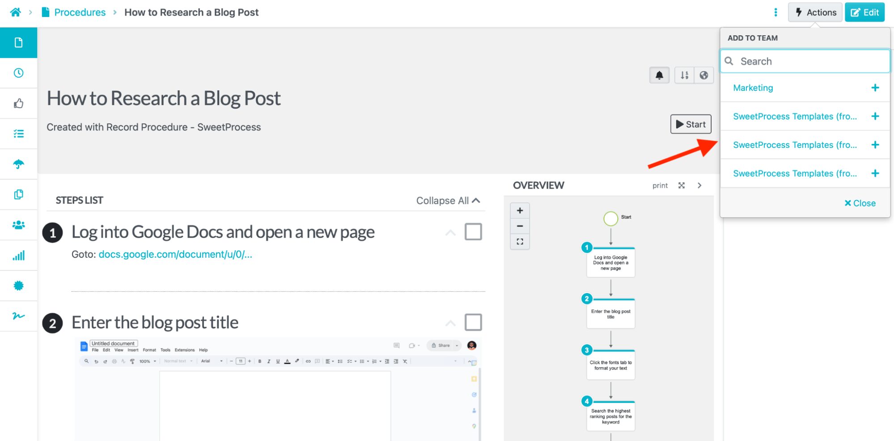Click the magnifier icon in team search
This screenshot has width=894, height=441.
click(729, 61)
